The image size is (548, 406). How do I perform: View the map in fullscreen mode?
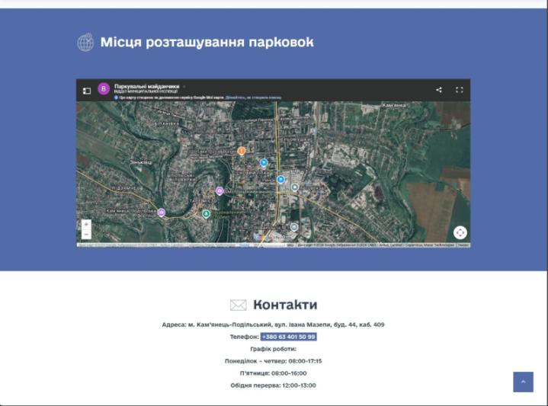(x=460, y=90)
